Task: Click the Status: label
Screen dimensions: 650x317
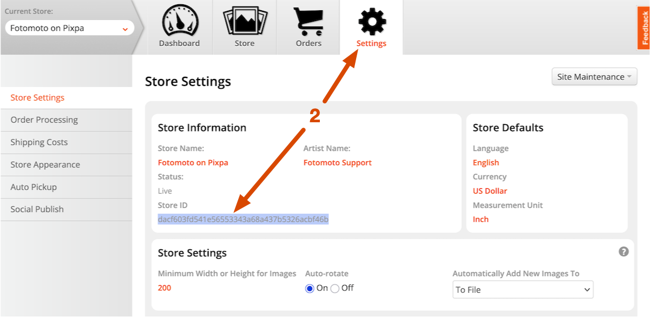Action: (170, 176)
